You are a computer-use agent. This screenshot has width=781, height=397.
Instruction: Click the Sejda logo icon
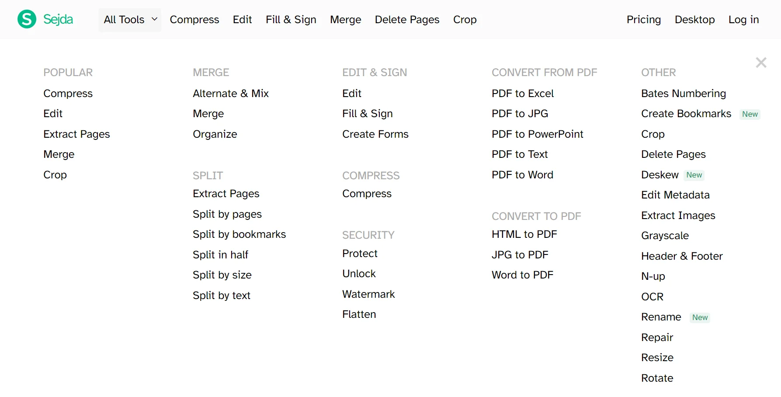pos(27,19)
